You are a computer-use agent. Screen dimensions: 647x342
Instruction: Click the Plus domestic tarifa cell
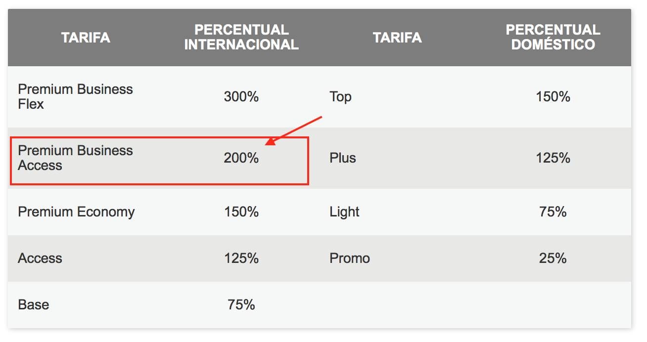[343, 158]
